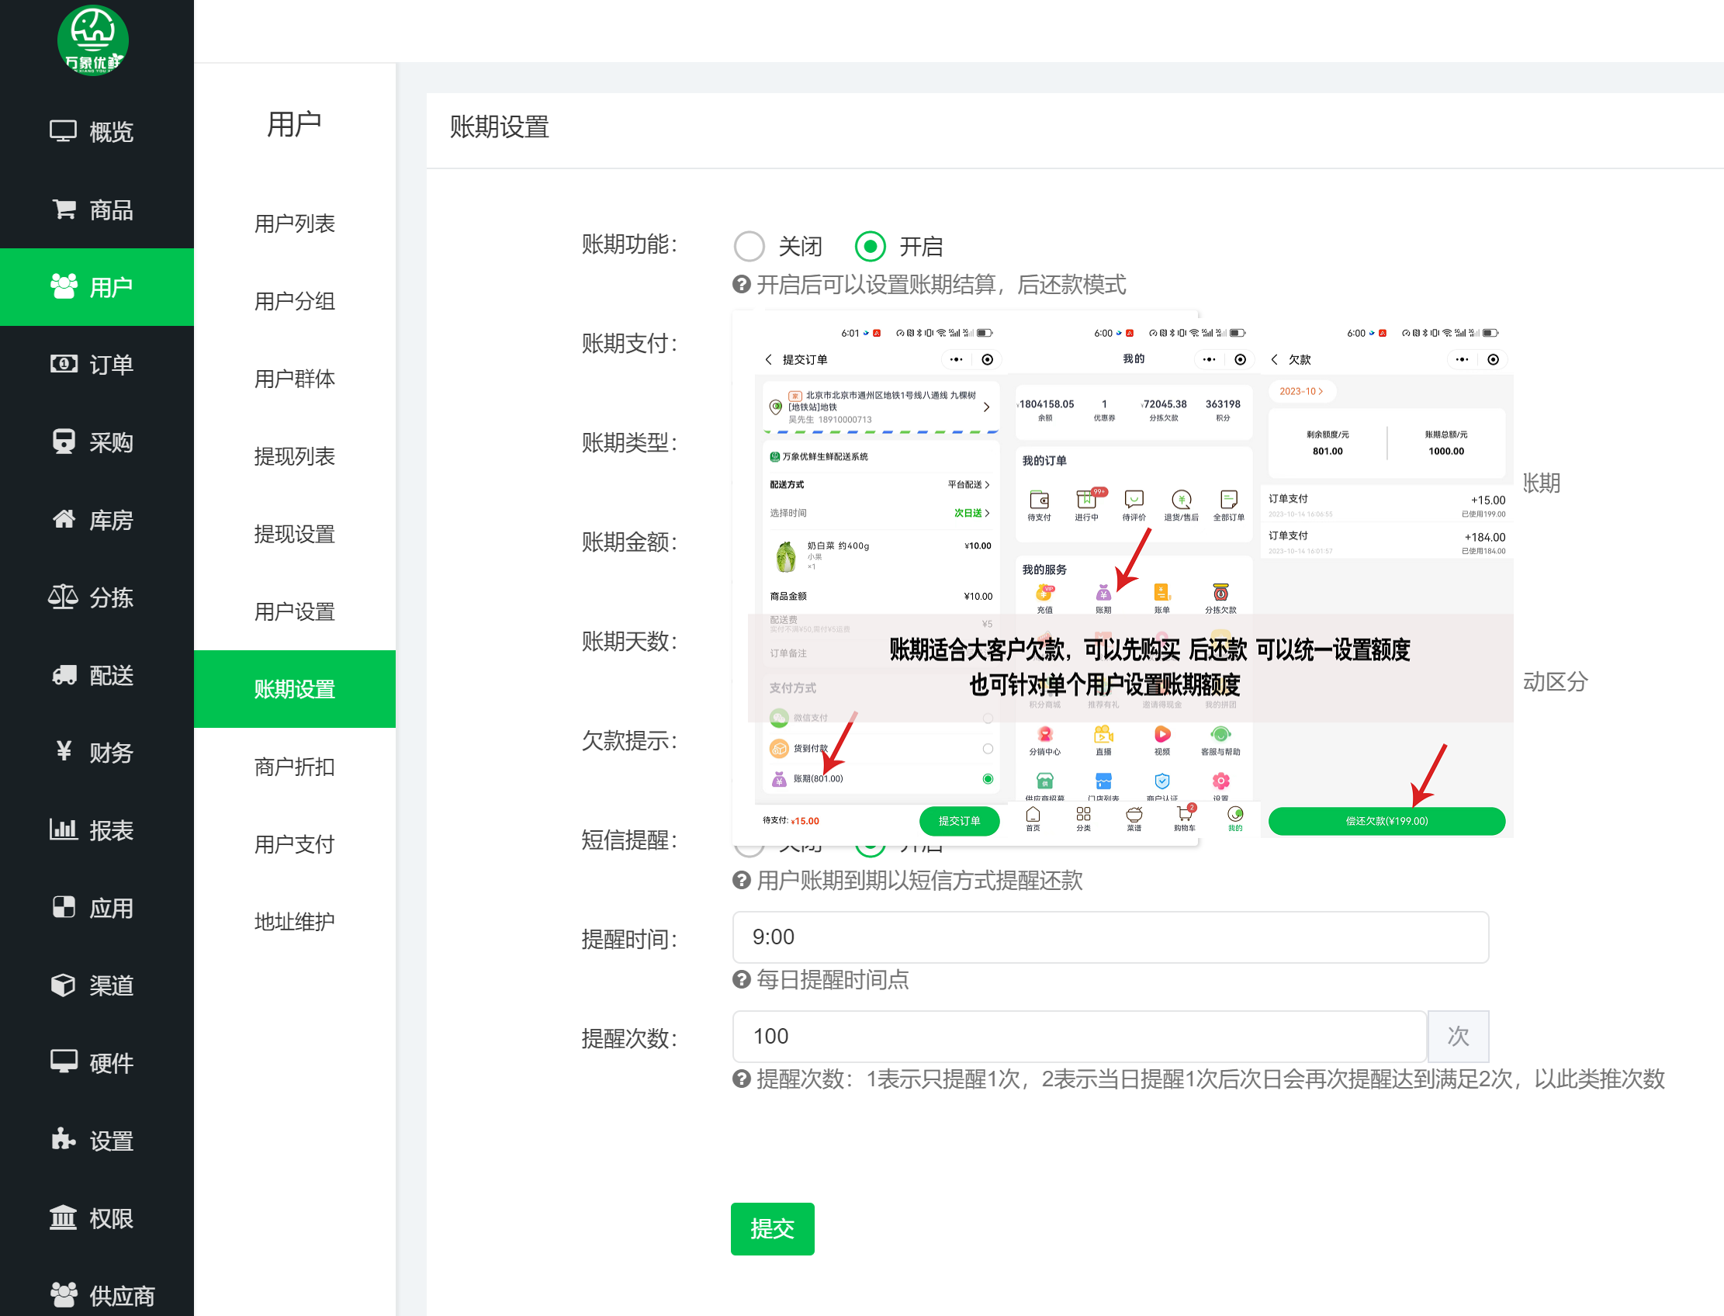打开商户折扣设置页
The image size is (1724, 1316).
coord(295,767)
